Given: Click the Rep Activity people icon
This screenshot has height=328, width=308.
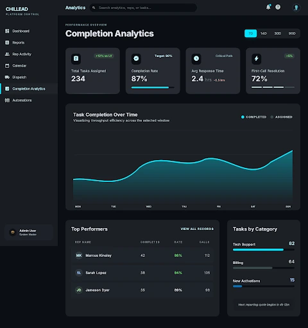Looking at the screenshot, I should coord(7,54).
